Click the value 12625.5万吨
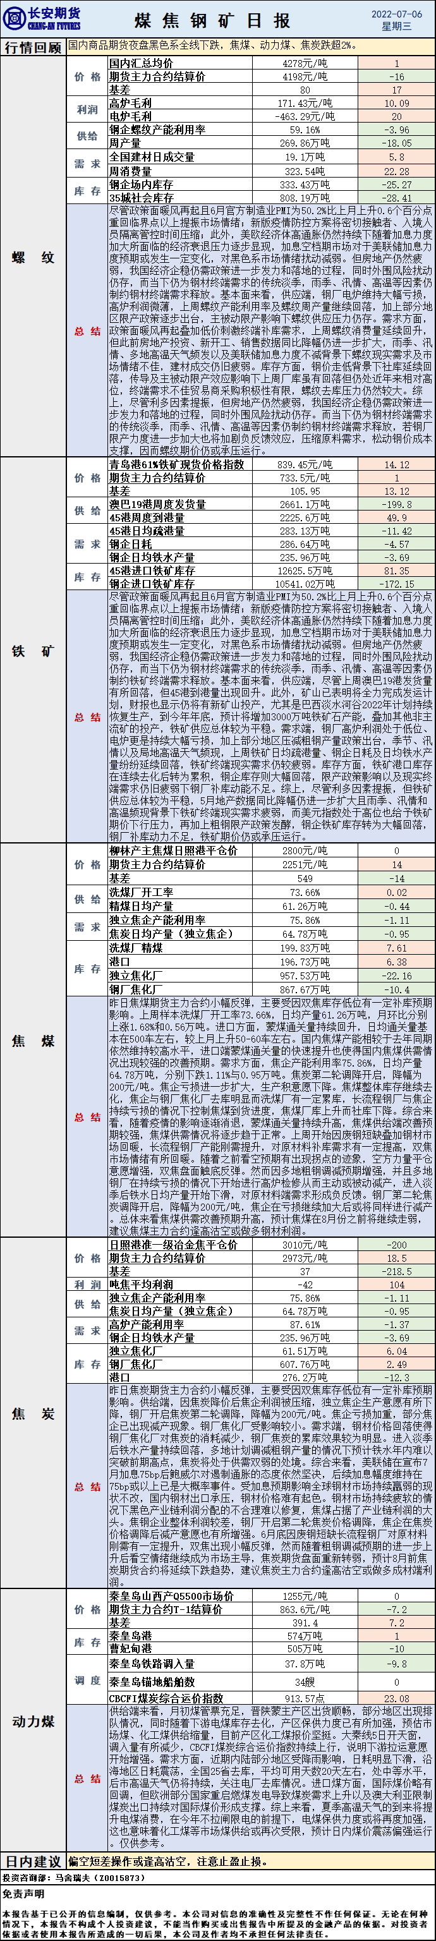This screenshot has width=436, height=1941. click(305, 571)
